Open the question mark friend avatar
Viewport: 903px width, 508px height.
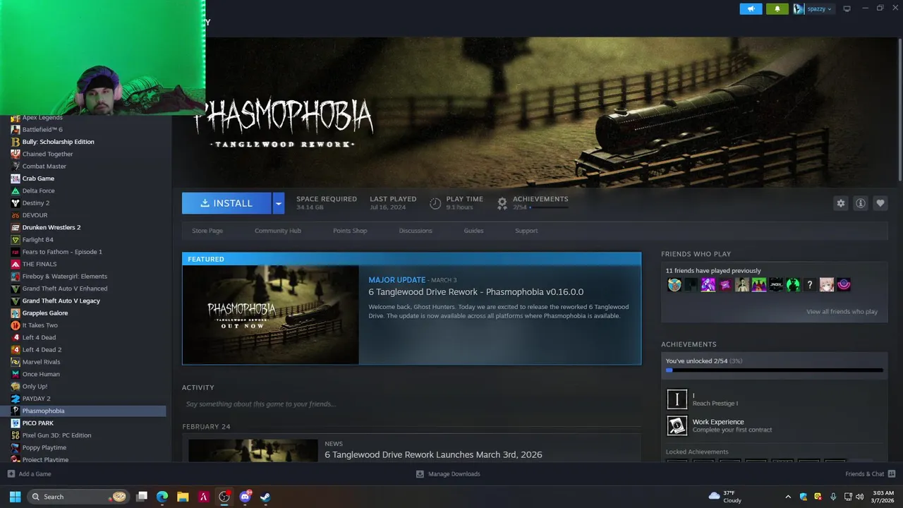(x=810, y=285)
